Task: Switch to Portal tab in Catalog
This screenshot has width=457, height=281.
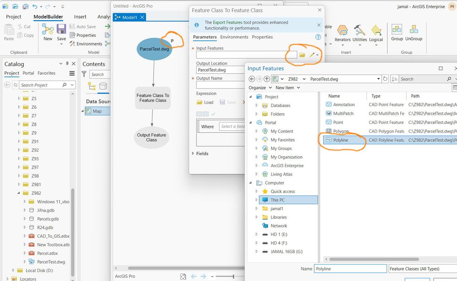Action: coord(28,73)
